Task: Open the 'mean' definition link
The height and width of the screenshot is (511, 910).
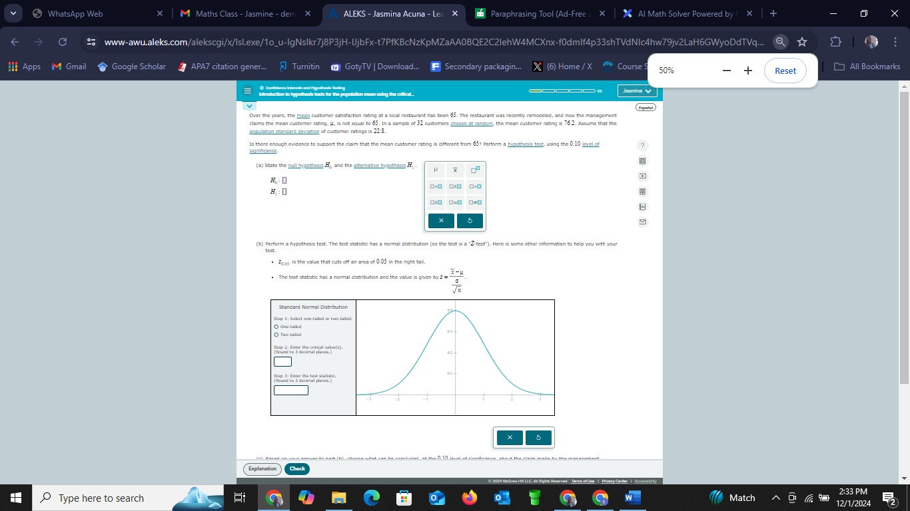Action: pos(303,116)
